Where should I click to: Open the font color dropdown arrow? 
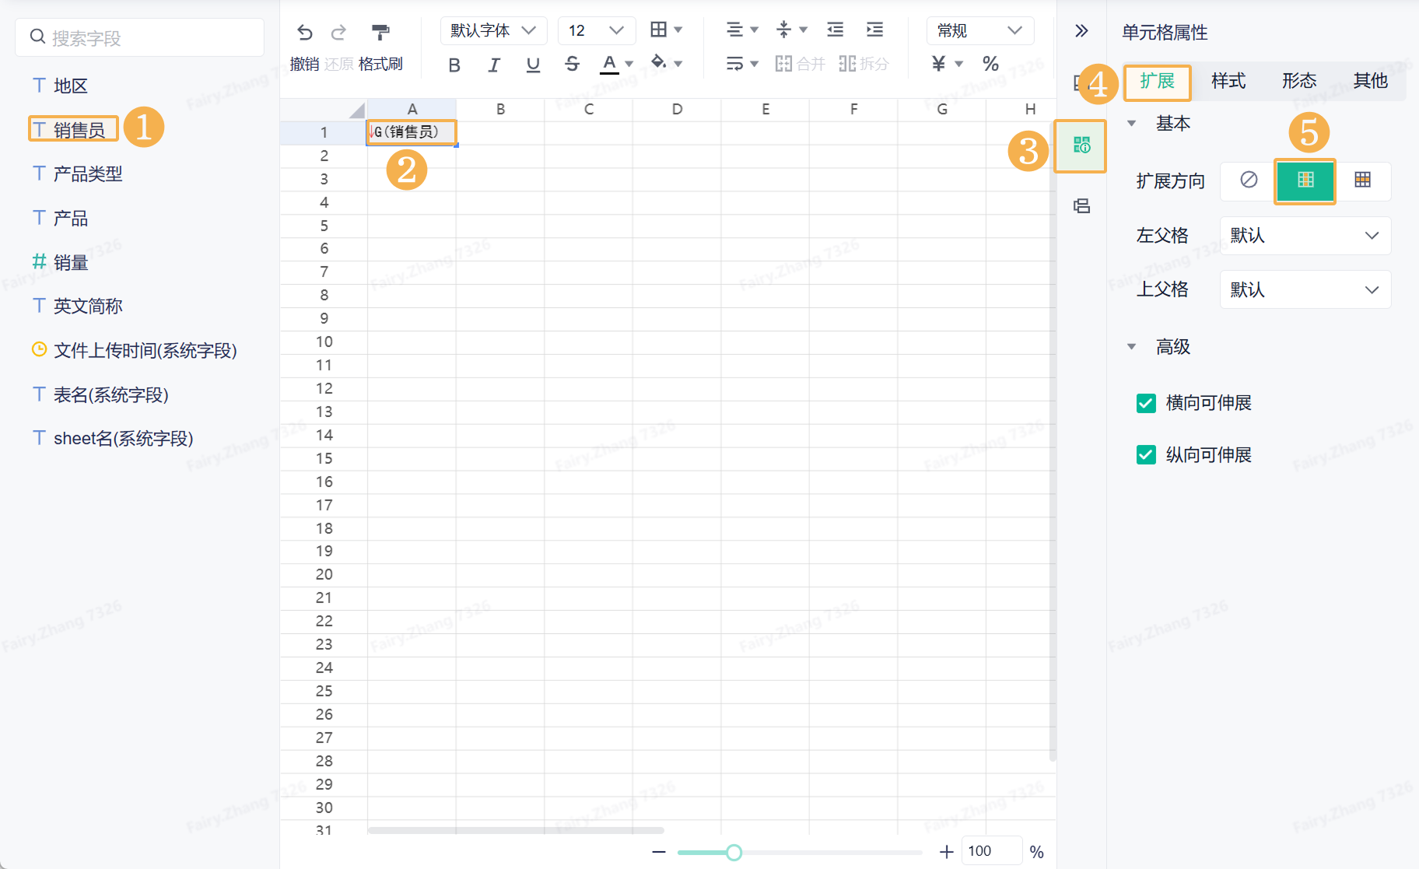(x=629, y=64)
